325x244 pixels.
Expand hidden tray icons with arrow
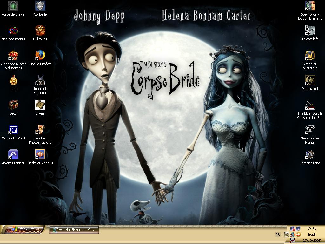pos(287,235)
